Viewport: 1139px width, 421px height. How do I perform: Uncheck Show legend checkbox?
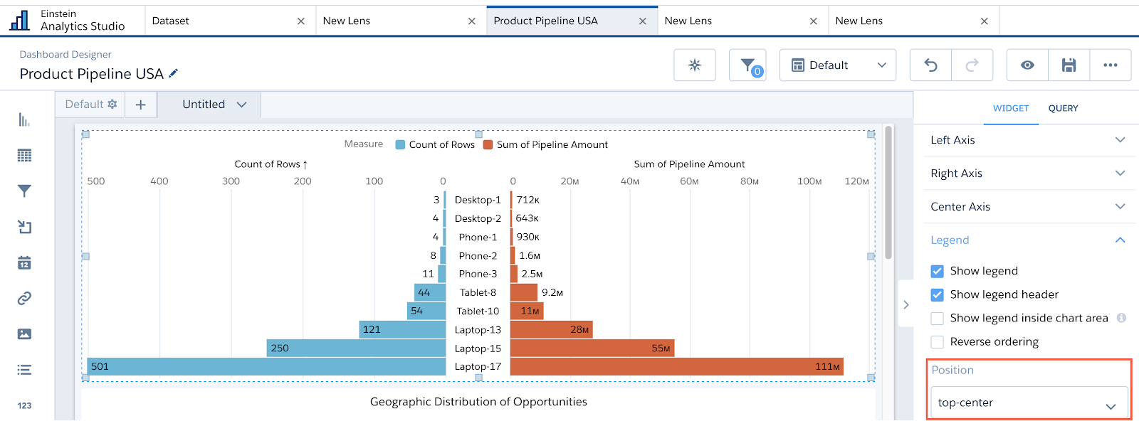938,271
